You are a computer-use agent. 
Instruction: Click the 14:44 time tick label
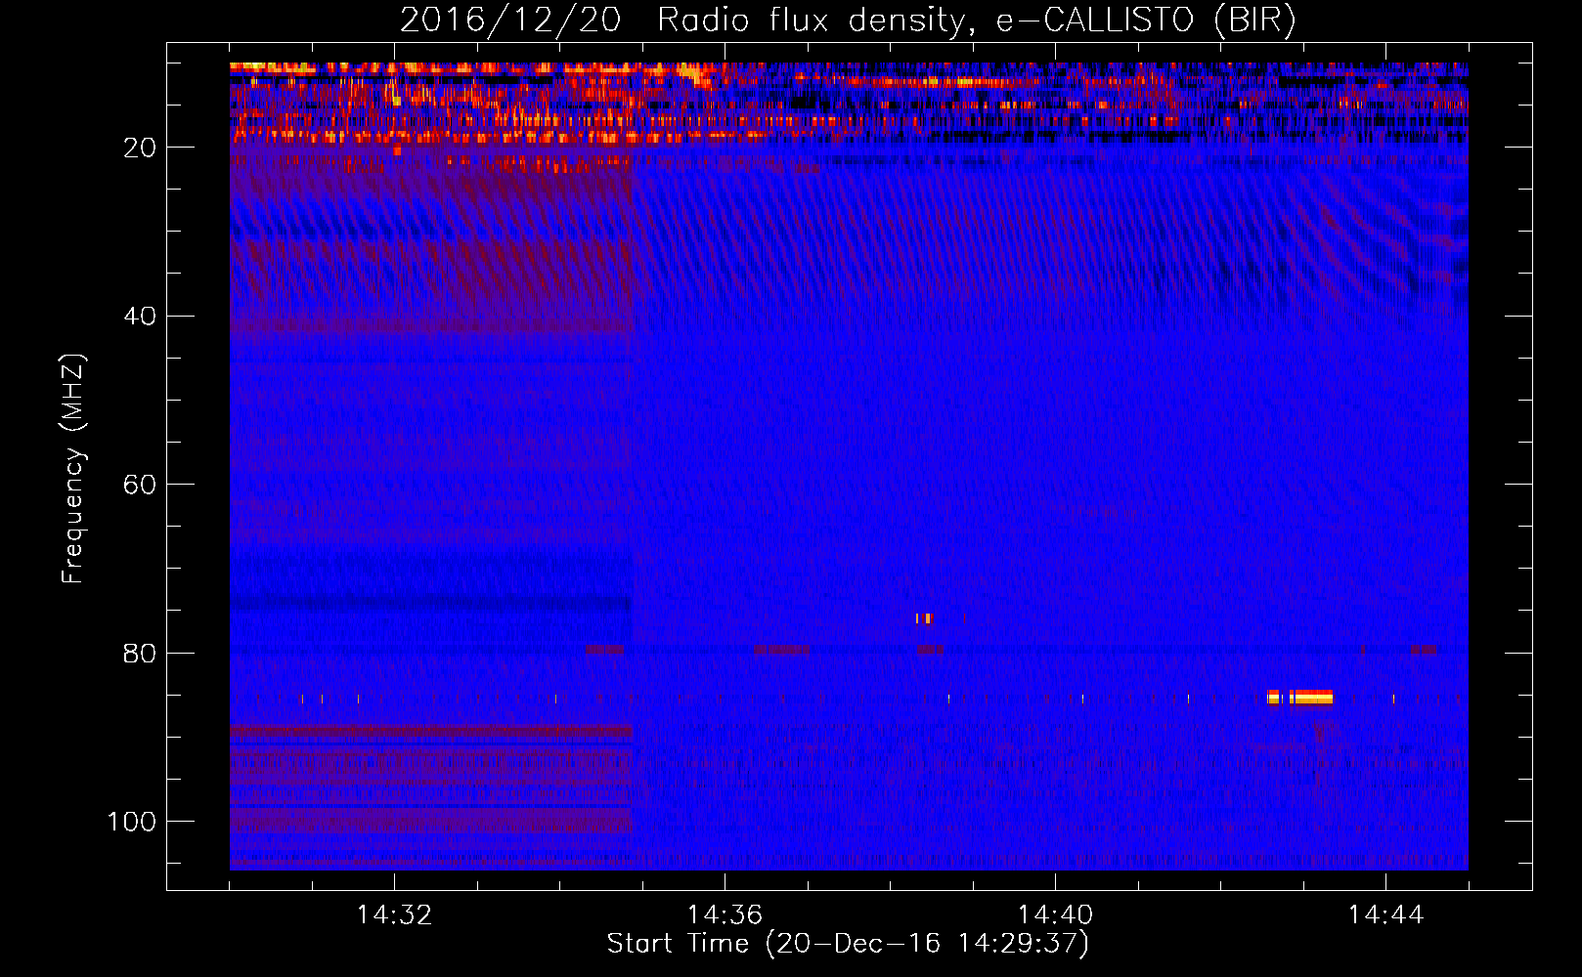pos(1385,915)
